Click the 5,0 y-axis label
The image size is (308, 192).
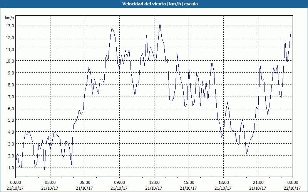pyautogui.click(x=11, y=120)
